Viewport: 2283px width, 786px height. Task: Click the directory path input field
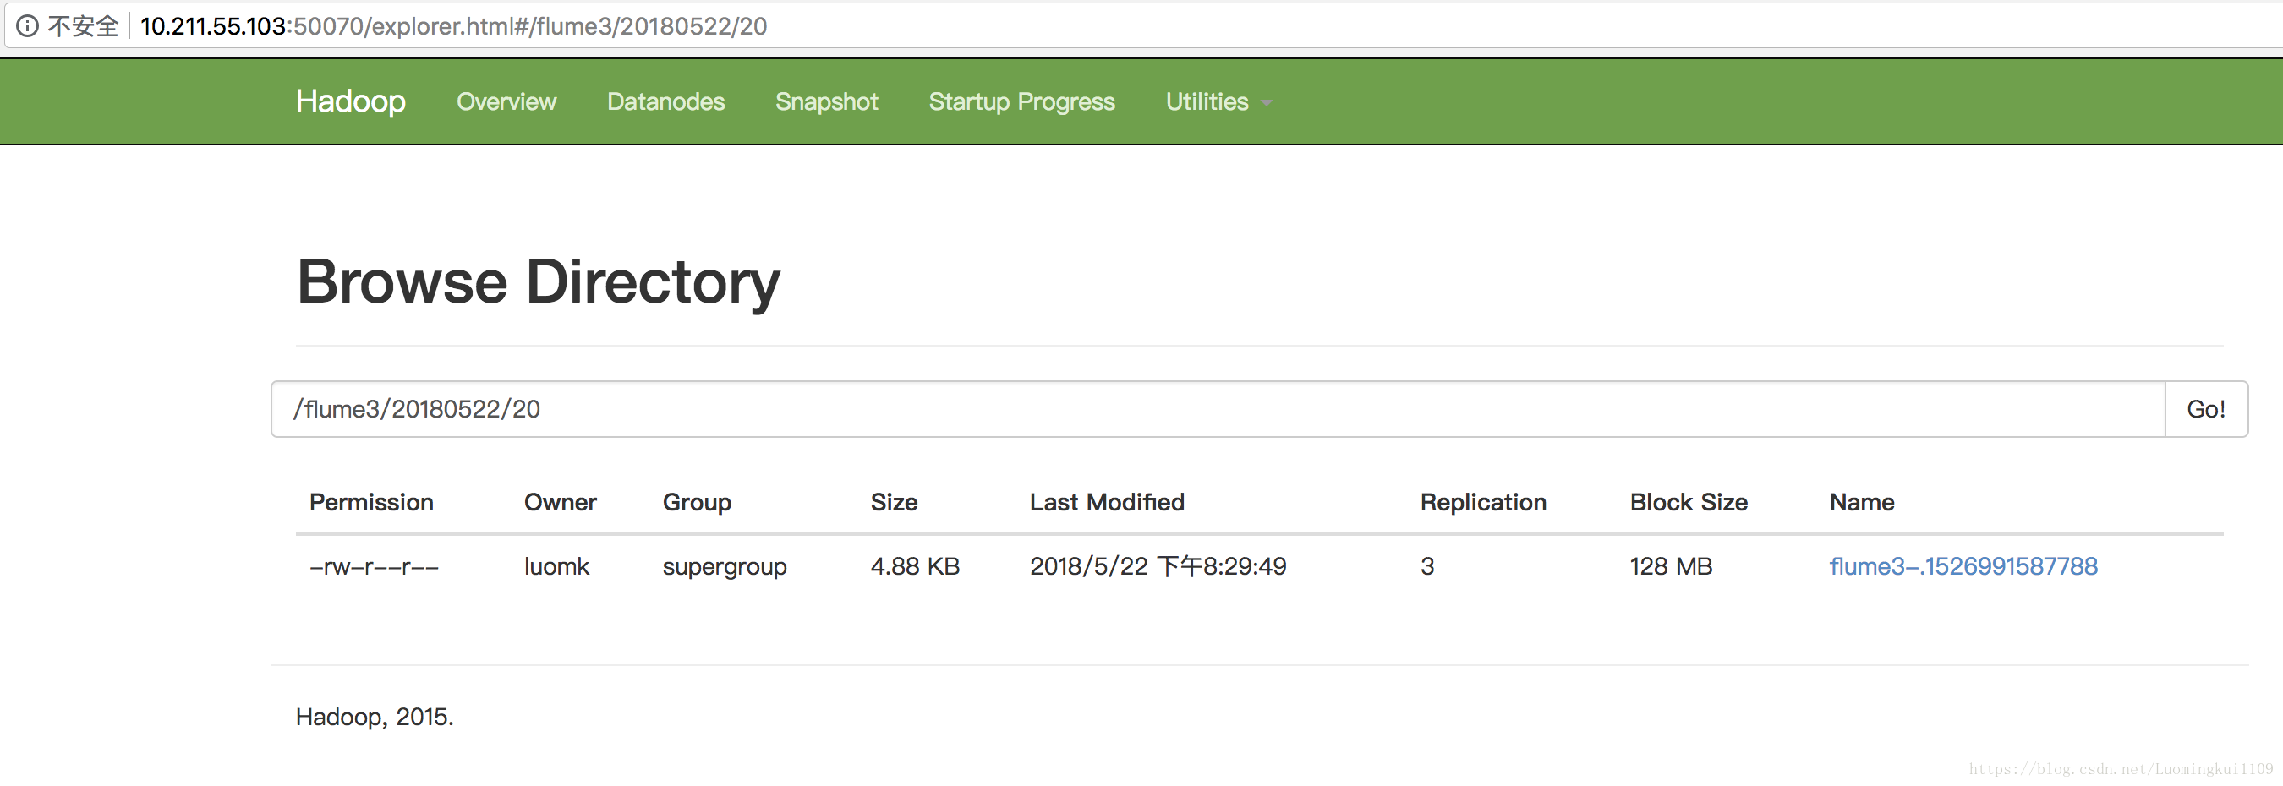[1217, 408]
